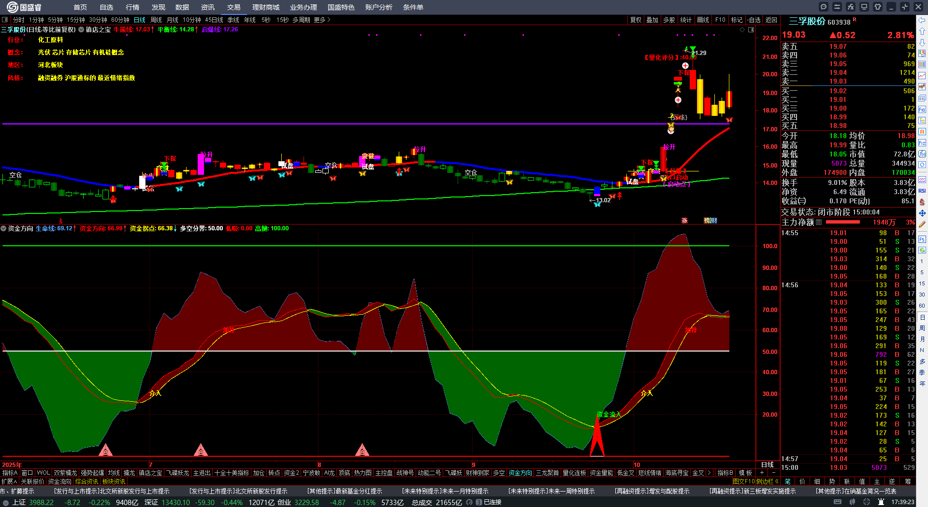Click the 返回 back button
The width and height of the screenshot is (928, 507).
pyautogui.click(x=771, y=20)
